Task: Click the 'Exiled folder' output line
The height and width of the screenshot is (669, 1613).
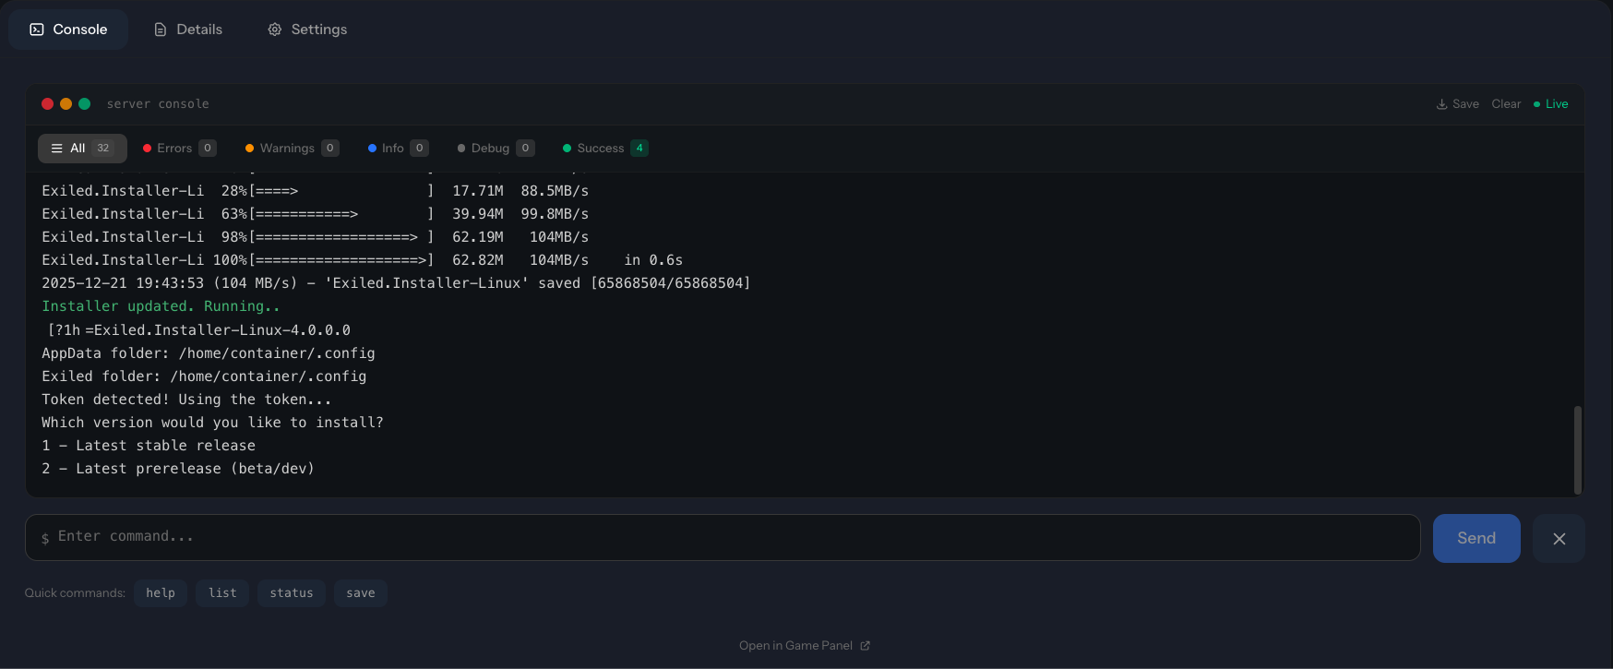Action: click(204, 376)
